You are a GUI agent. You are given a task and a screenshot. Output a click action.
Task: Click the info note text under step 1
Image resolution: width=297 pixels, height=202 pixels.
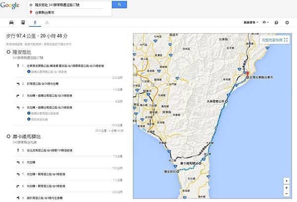[x=49, y=72]
